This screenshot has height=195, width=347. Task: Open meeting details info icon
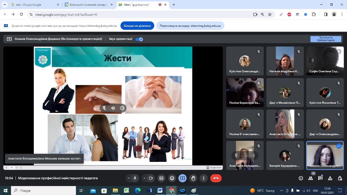300,178
